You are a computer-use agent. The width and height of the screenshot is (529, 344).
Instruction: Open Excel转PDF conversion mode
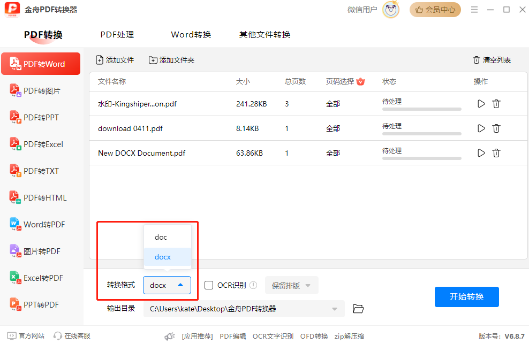coord(41,278)
